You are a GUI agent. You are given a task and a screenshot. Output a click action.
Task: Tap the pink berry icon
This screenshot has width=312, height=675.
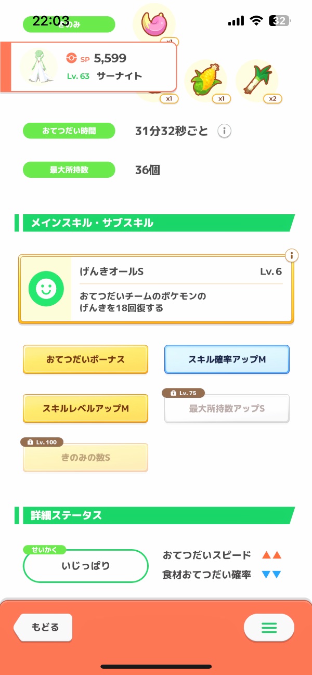[x=154, y=24]
